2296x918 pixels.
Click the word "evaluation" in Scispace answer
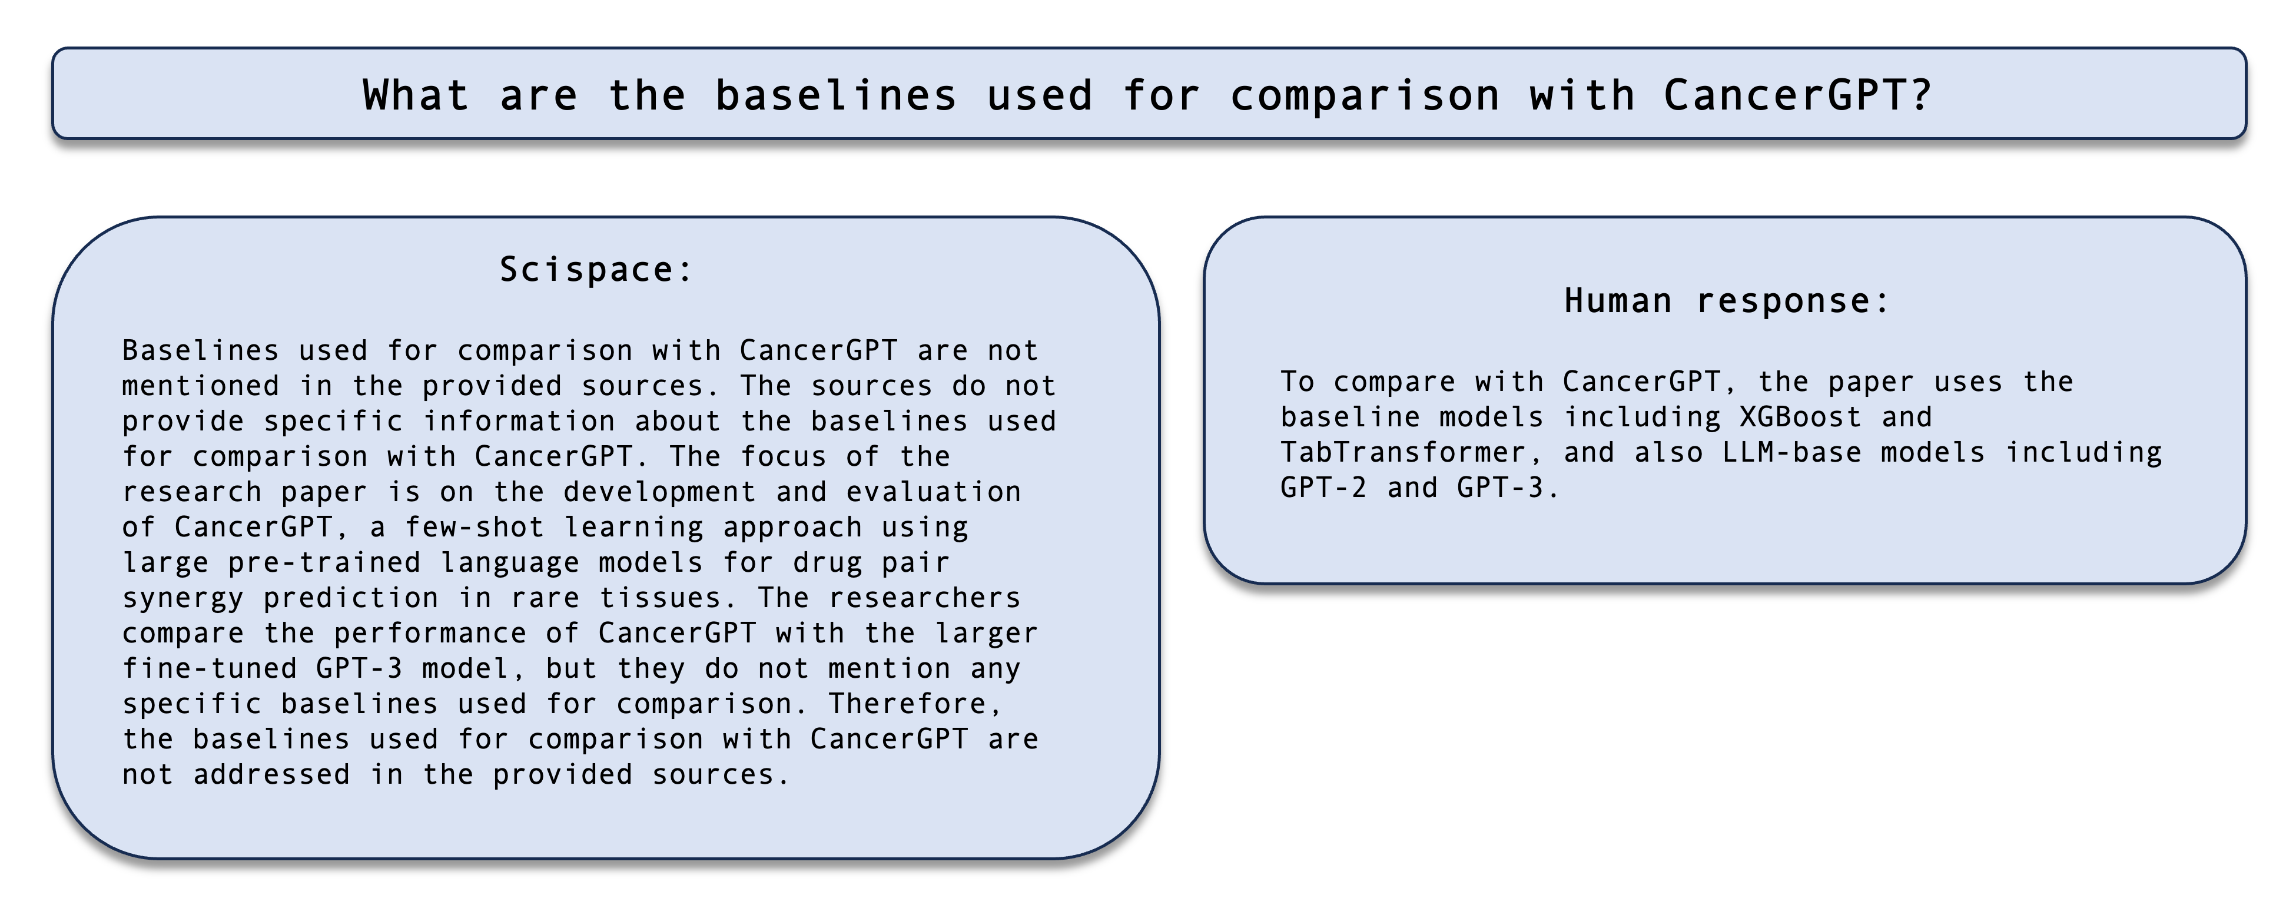point(933,491)
